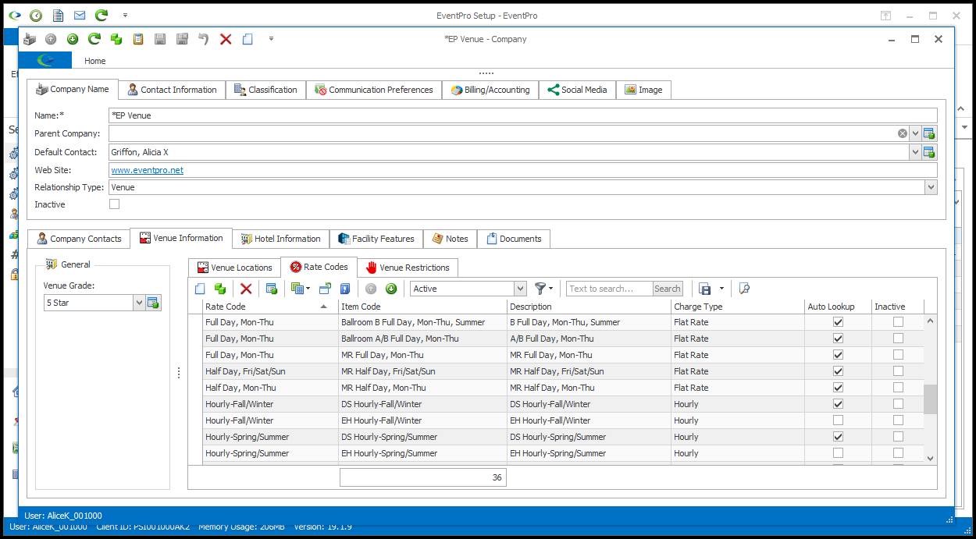Image resolution: width=976 pixels, height=539 pixels.
Task: Click the splitter handle beside Venue Grade panel
Action: coord(179,373)
